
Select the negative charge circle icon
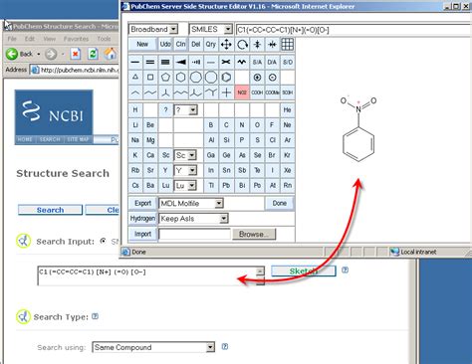click(272, 78)
